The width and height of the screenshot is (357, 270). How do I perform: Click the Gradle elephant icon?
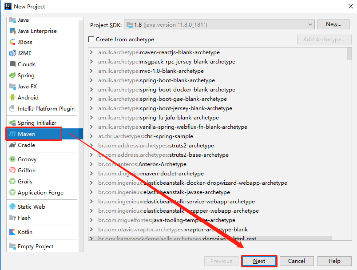12,145
